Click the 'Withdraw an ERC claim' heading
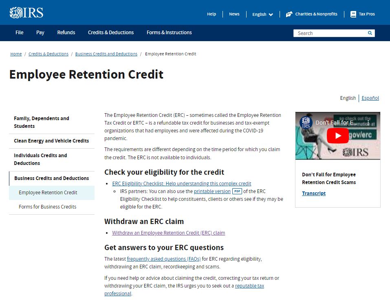The height and width of the screenshot is (301, 390). coord(144,221)
